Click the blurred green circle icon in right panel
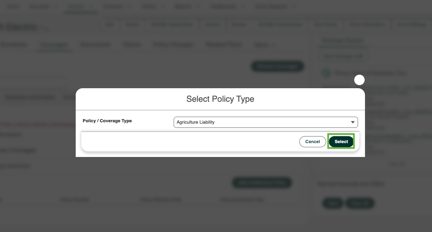Viewport: 432px width, 232px height. [326, 73]
